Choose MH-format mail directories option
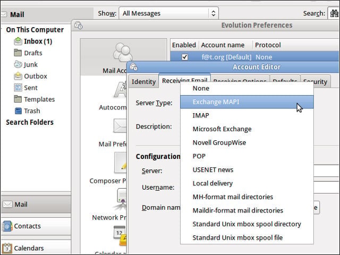Image resolution: width=340 pixels, height=255 pixels. tap(246, 197)
